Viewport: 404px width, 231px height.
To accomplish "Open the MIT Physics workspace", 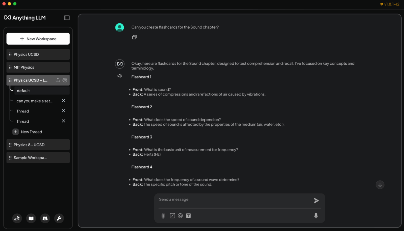I will 38,67.
